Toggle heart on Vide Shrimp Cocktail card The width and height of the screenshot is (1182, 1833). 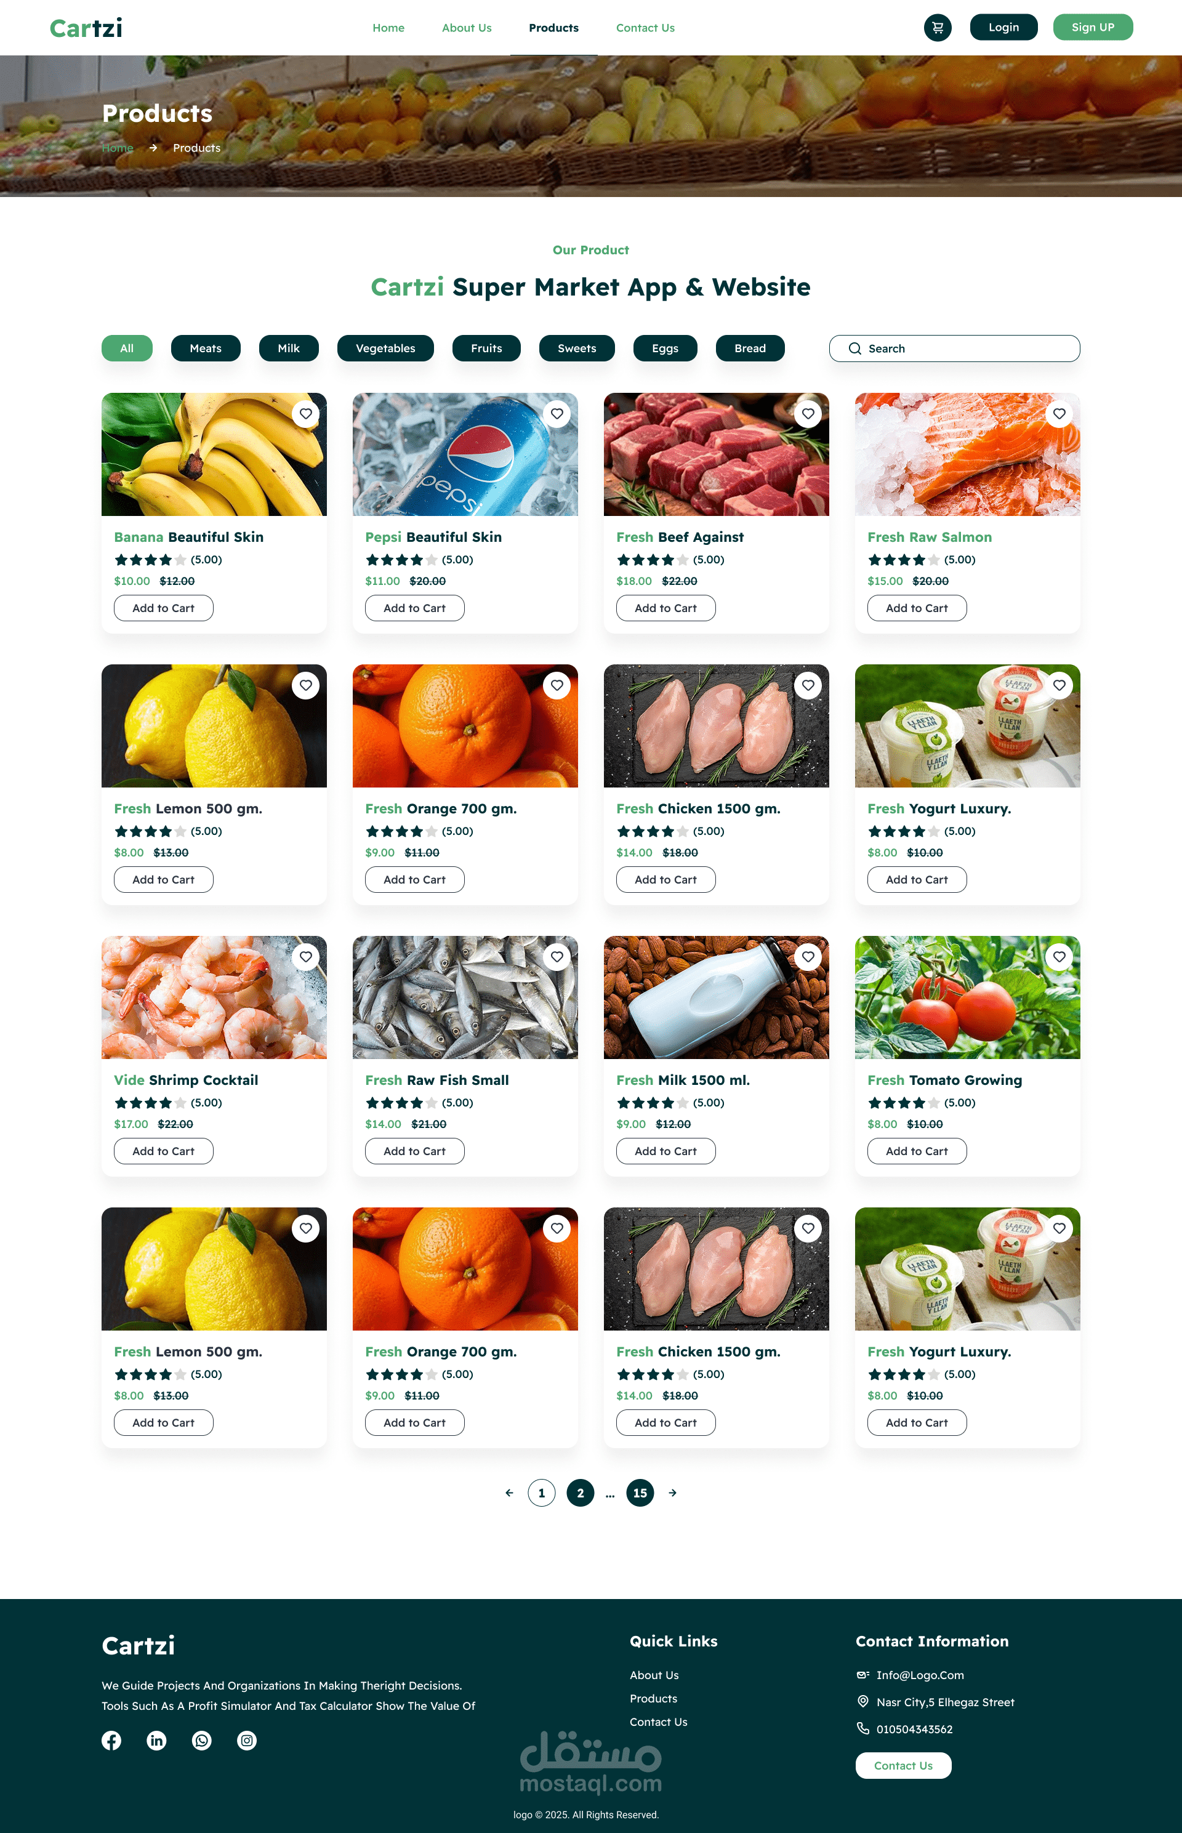(x=305, y=956)
